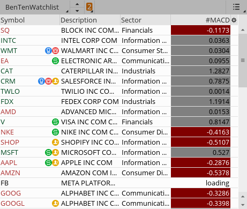
Task: Select the V symbol
Action: click(3, 122)
